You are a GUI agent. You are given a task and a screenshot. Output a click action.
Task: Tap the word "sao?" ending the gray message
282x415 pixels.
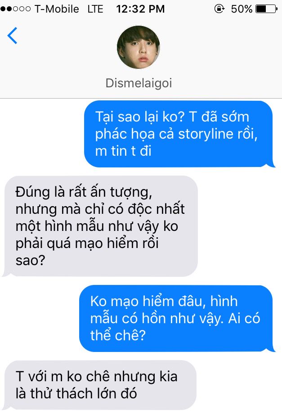point(31,260)
